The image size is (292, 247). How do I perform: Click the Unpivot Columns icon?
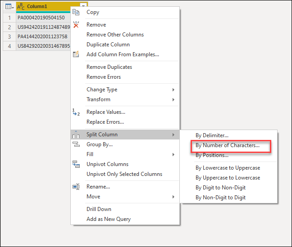76,164
